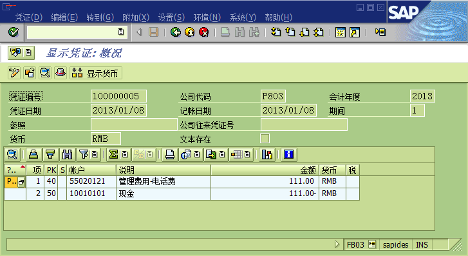
Task: Go to Last page icon
Action: pyautogui.click(x=319, y=32)
